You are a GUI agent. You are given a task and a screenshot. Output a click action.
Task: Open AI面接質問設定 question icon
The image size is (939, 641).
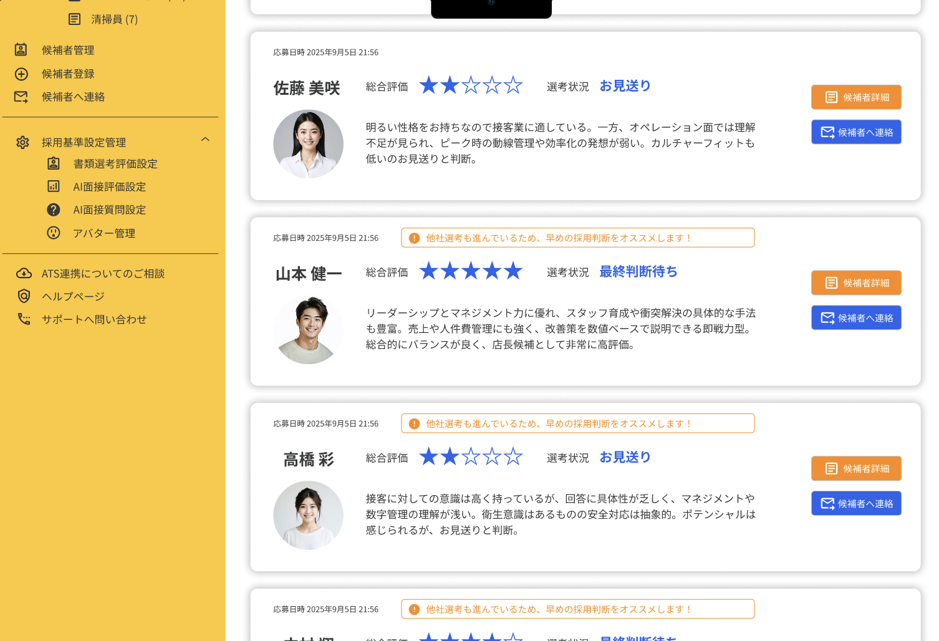pyautogui.click(x=54, y=210)
